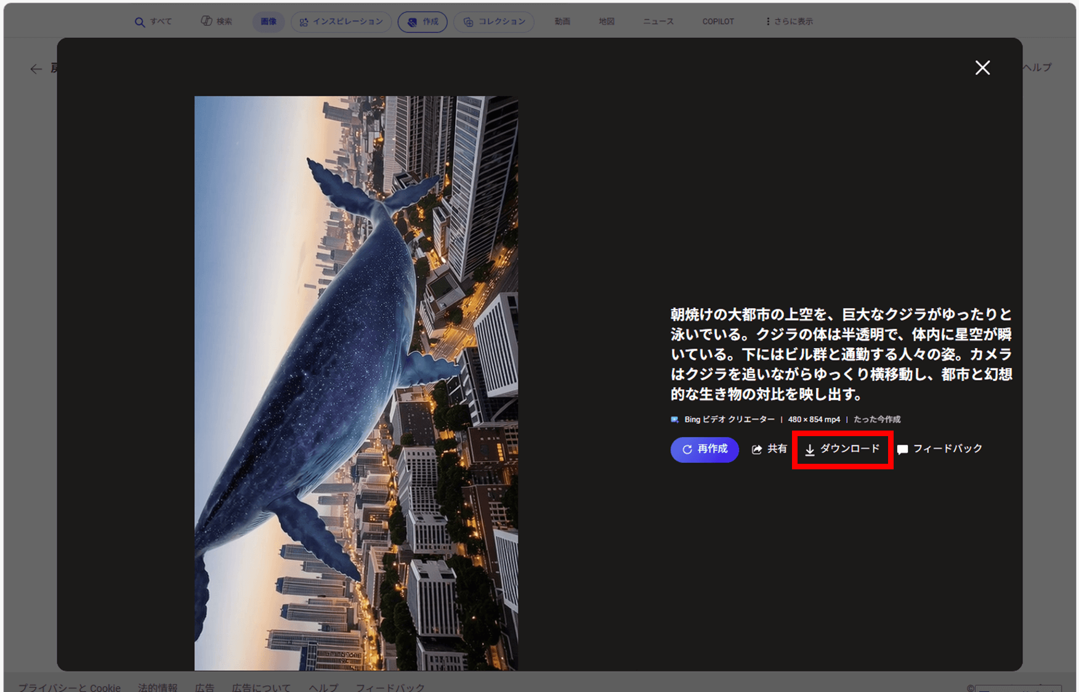1079x692 pixels.
Task: Open the footer フィードバック link
Action: pyautogui.click(x=390, y=687)
